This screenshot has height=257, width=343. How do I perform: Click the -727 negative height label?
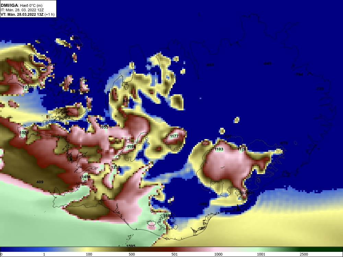coord(227,136)
